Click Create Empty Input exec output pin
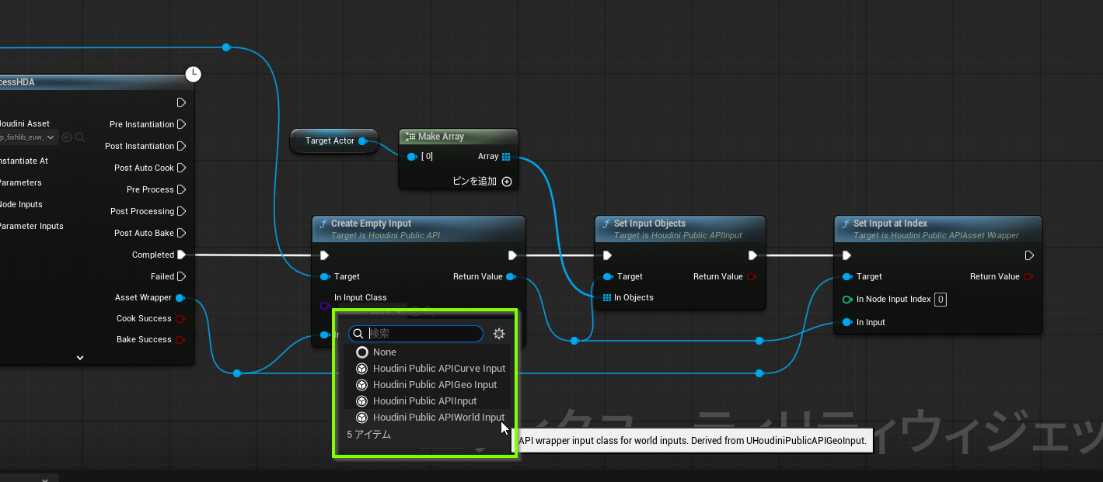The height and width of the screenshot is (482, 1103). (512, 255)
